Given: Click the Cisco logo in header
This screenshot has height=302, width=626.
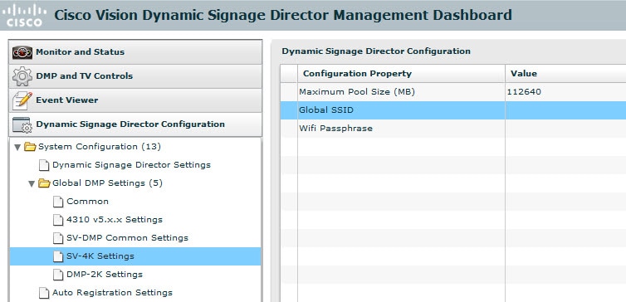Looking at the screenshot, I should pos(24,15).
